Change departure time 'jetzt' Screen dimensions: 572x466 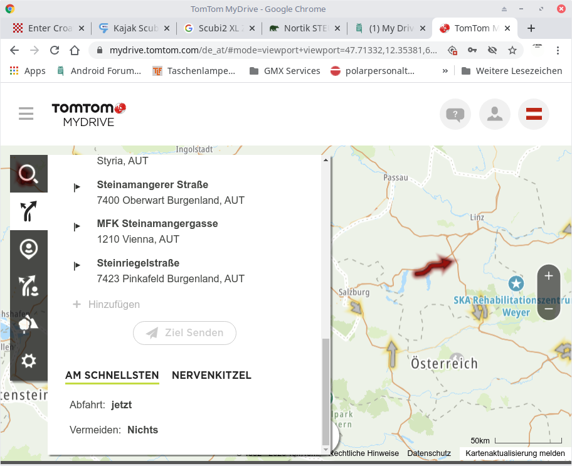pos(122,405)
